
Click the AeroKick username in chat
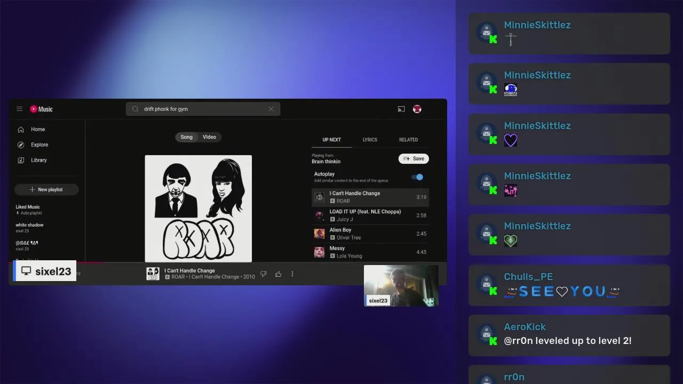click(x=525, y=327)
